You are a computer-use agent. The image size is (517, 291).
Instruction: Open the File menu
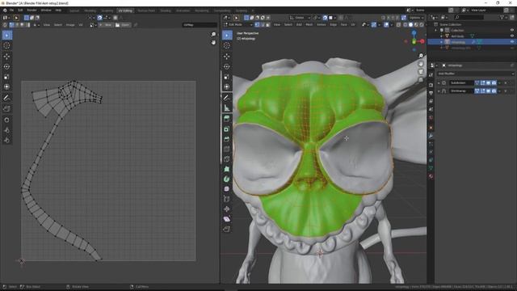point(11,11)
